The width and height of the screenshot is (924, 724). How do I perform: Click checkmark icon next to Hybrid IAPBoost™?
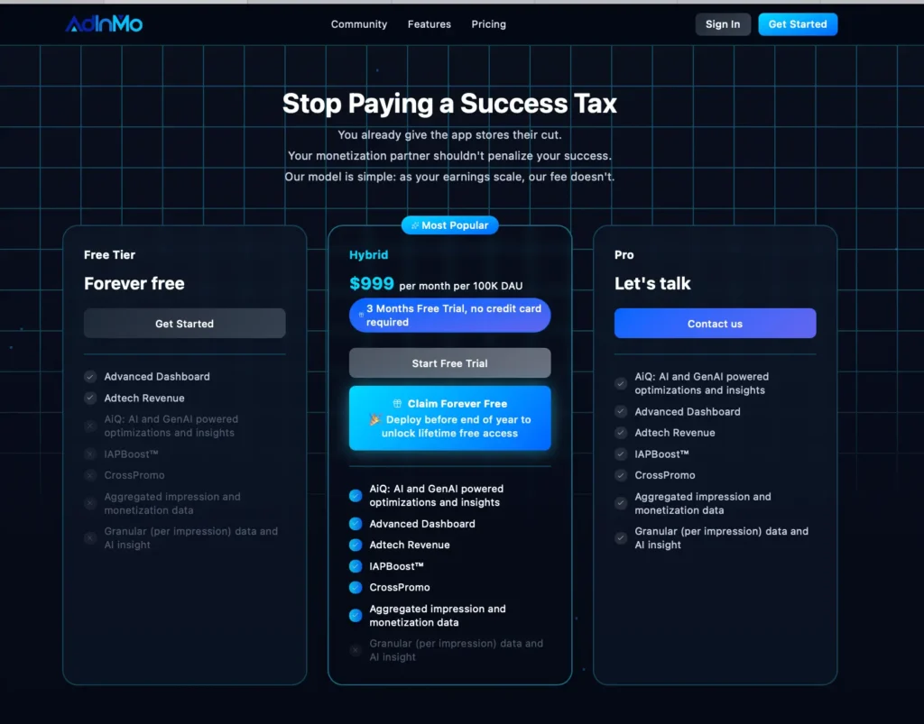click(x=356, y=566)
